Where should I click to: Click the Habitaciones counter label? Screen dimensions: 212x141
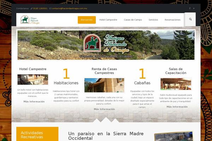click(x=66, y=83)
